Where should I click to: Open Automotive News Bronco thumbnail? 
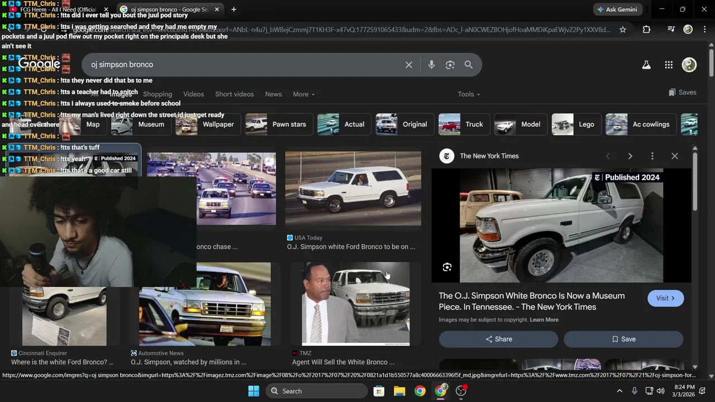tap(205, 304)
